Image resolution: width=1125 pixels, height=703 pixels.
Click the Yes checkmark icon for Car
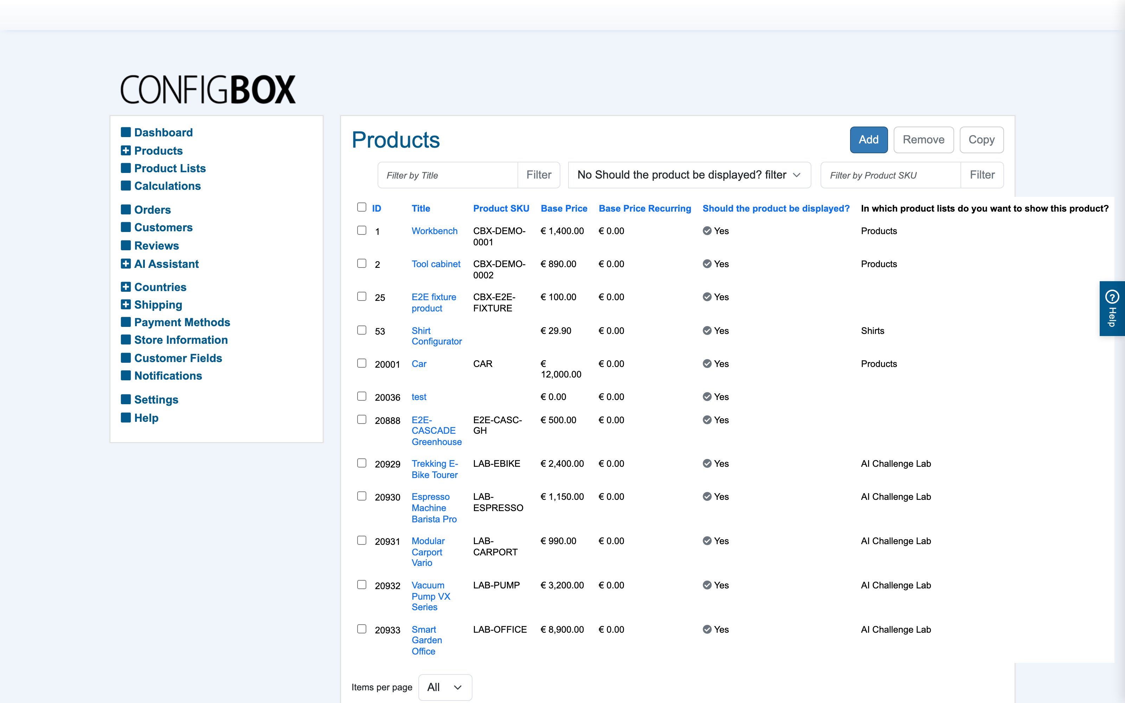[x=707, y=363]
